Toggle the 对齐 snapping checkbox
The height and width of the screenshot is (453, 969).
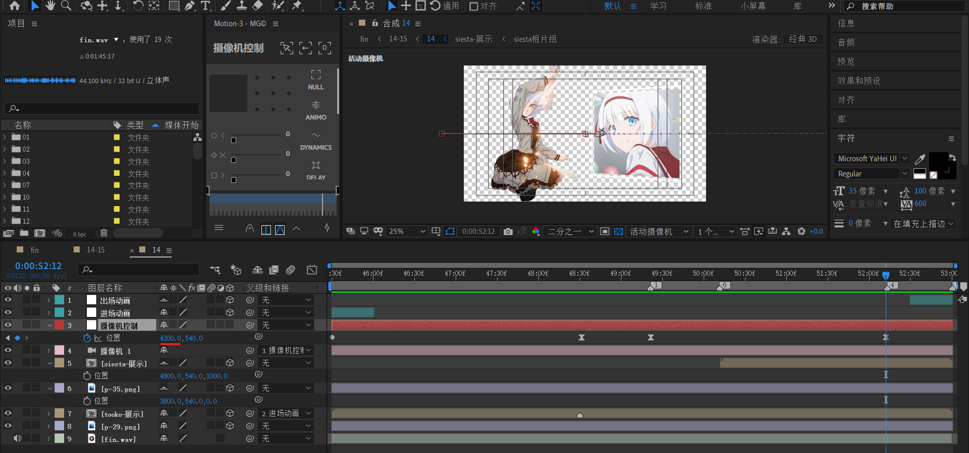473,6
